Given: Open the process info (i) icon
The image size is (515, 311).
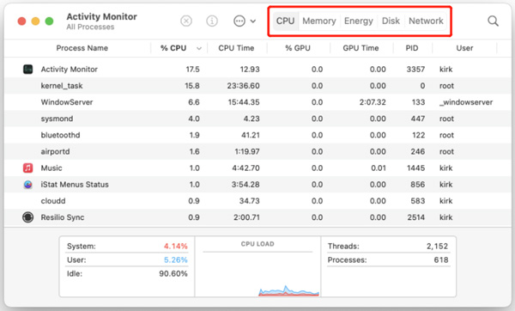Looking at the screenshot, I should pyautogui.click(x=212, y=21).
